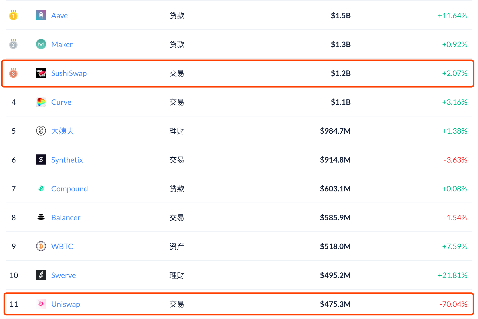Click the Balancer stacked stones icon

pyautogui.click(x=41, y=217)
